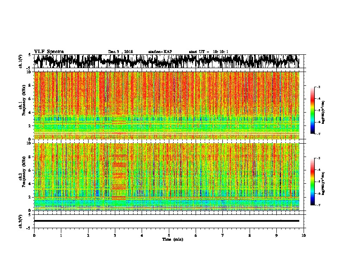Image resolution: width=342 pixels, height=264 pixels.
Task: Click ch.1 spectrogram frequency tick "10"
Action: (29, 72)
